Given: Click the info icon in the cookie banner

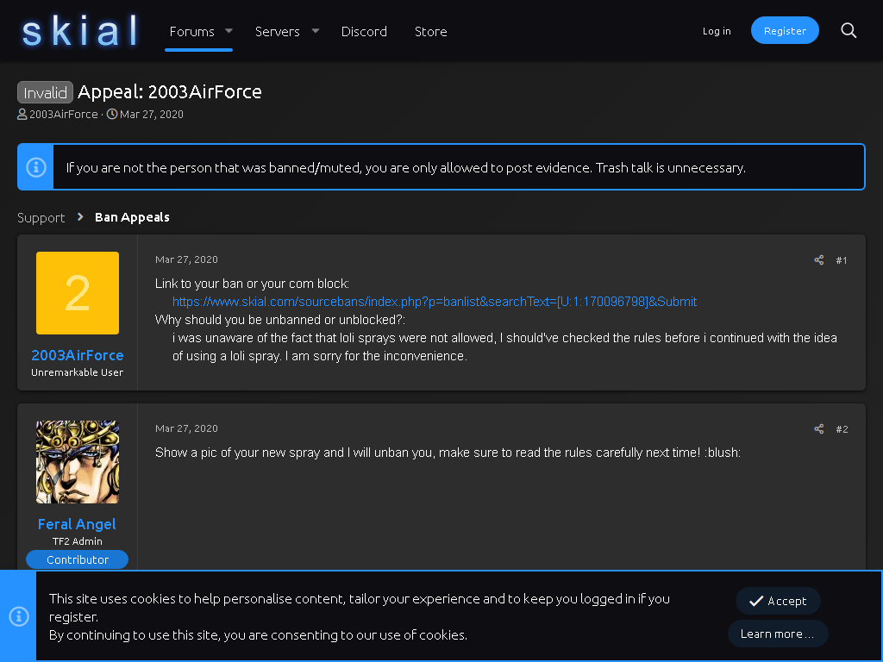Looking at the screenshot, I should 19,615.
